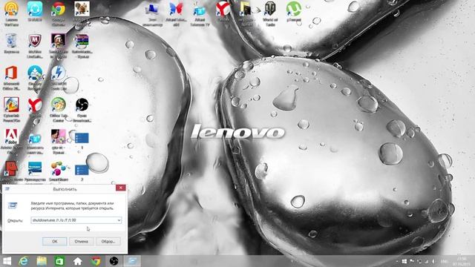The width and height of the screenshot is (475, 267).
Task: Open the Santa game desktop shortcut
Action: [x=58, y=45]
